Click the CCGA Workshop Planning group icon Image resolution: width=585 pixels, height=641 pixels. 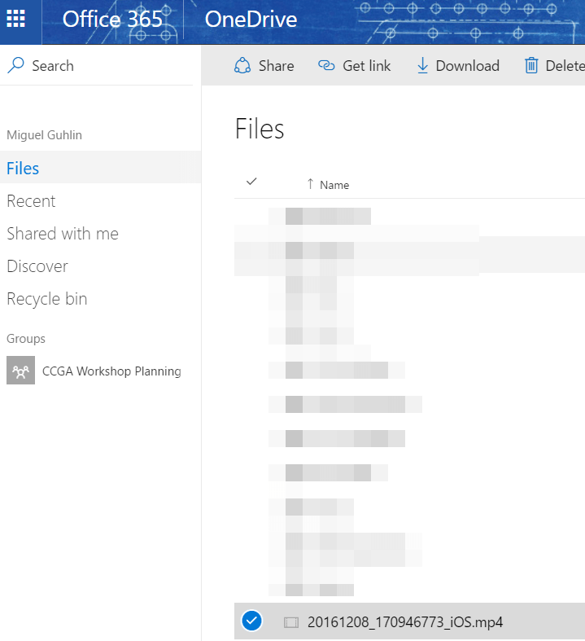pos(21,371)
